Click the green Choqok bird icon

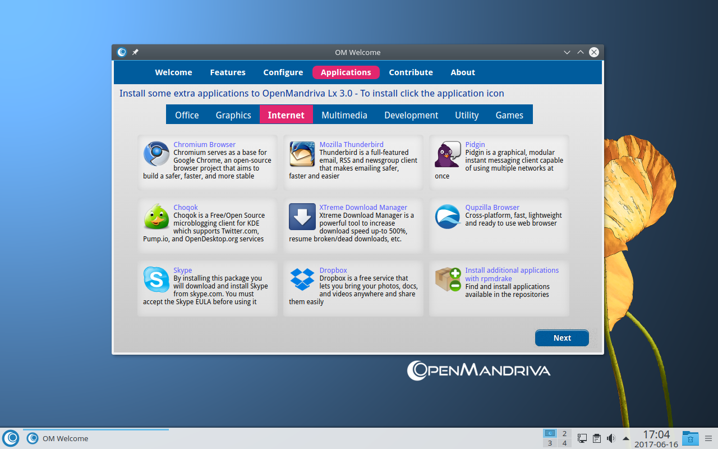[156, 217]
